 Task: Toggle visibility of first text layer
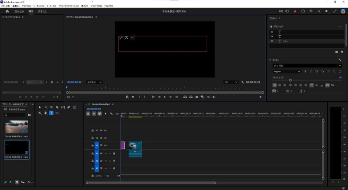(271, 32)
